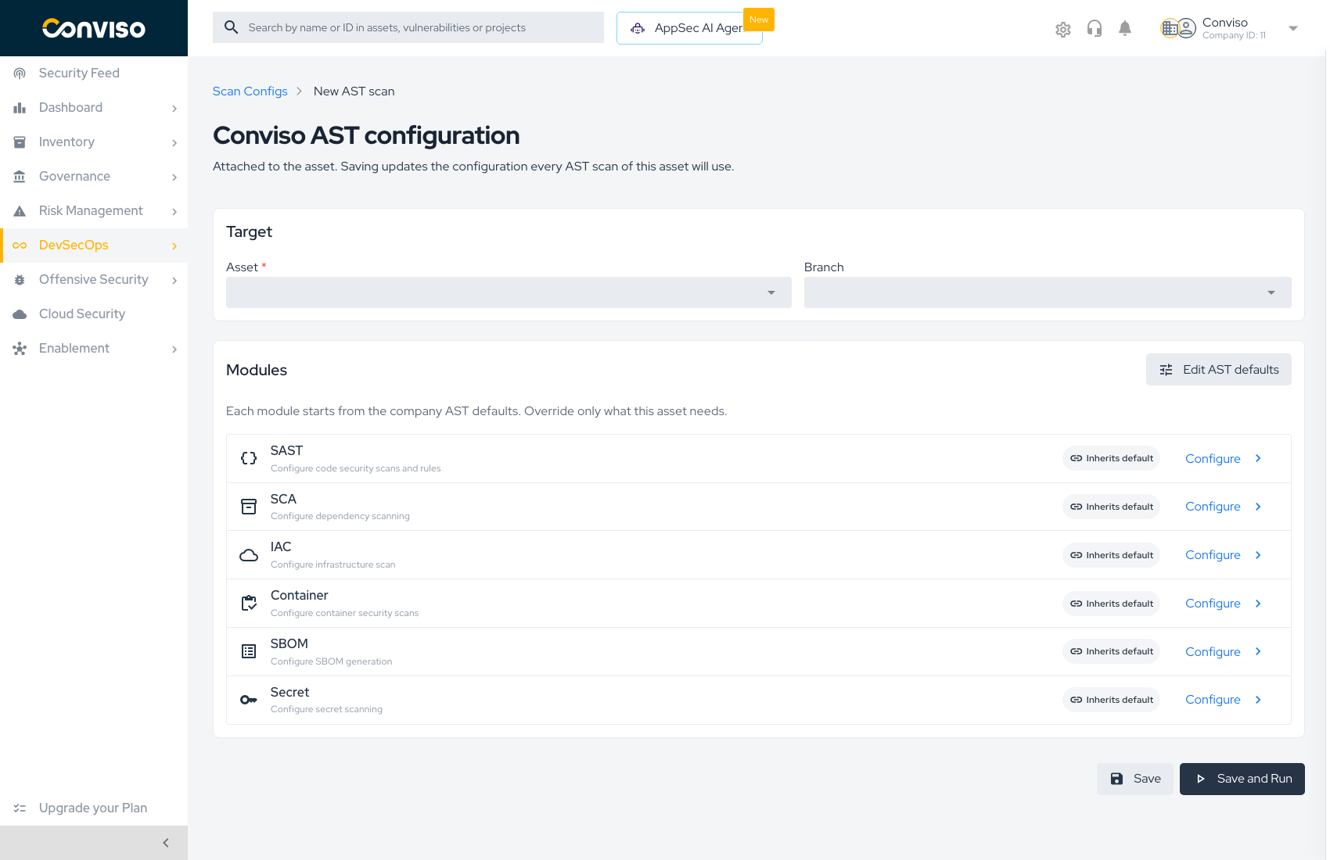Click the Governance building icon
1330x860 pixels.
pyautogui.click(x=20, y=176)
